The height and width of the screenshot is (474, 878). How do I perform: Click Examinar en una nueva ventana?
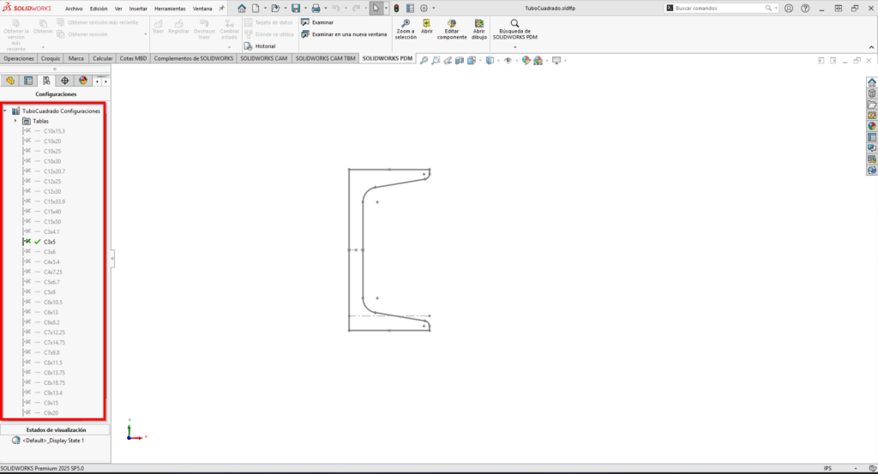pos(344,34)
